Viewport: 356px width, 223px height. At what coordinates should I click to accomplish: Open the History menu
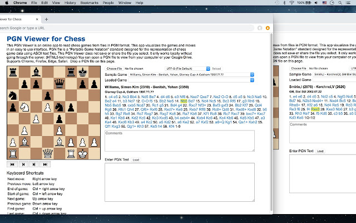[70, 3]
